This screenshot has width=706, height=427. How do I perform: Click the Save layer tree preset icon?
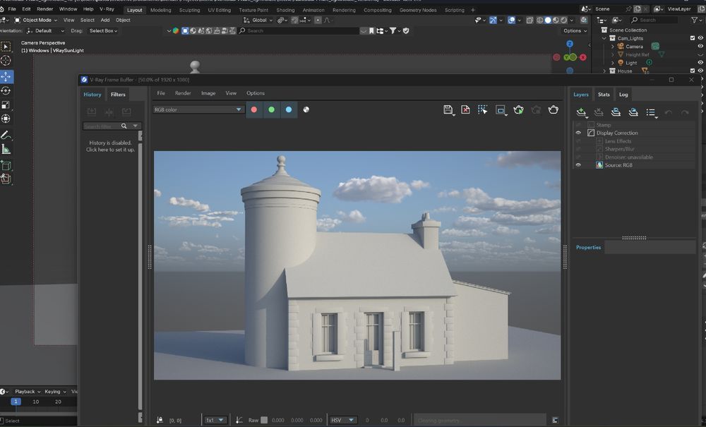tap(616, 112)
